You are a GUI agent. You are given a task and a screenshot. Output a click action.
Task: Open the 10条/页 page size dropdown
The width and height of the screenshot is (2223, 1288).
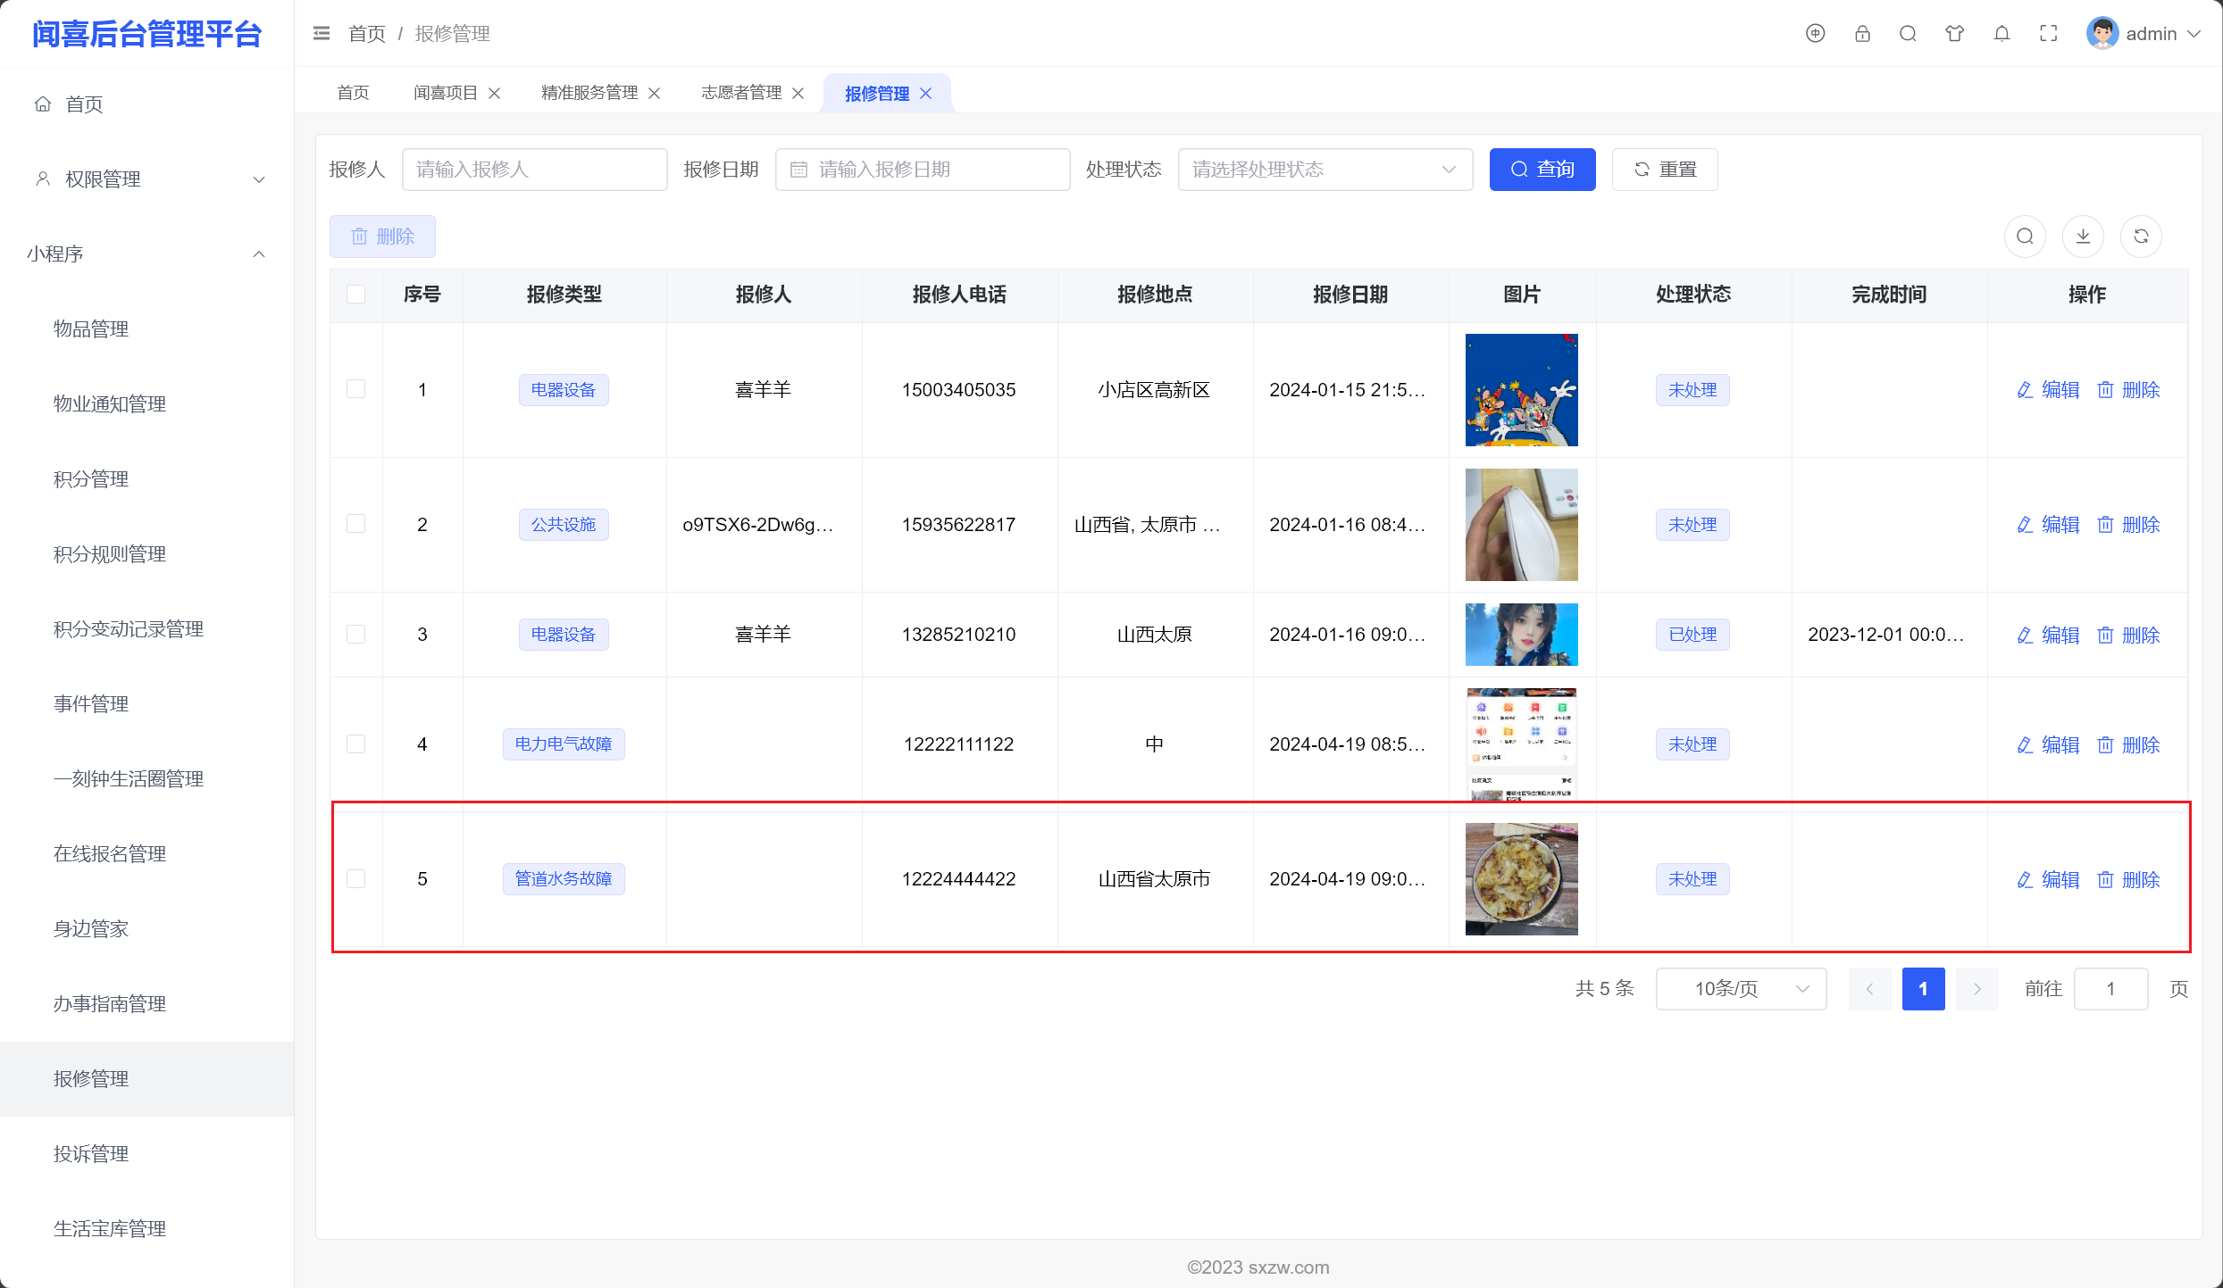(x=1742, y=989)
